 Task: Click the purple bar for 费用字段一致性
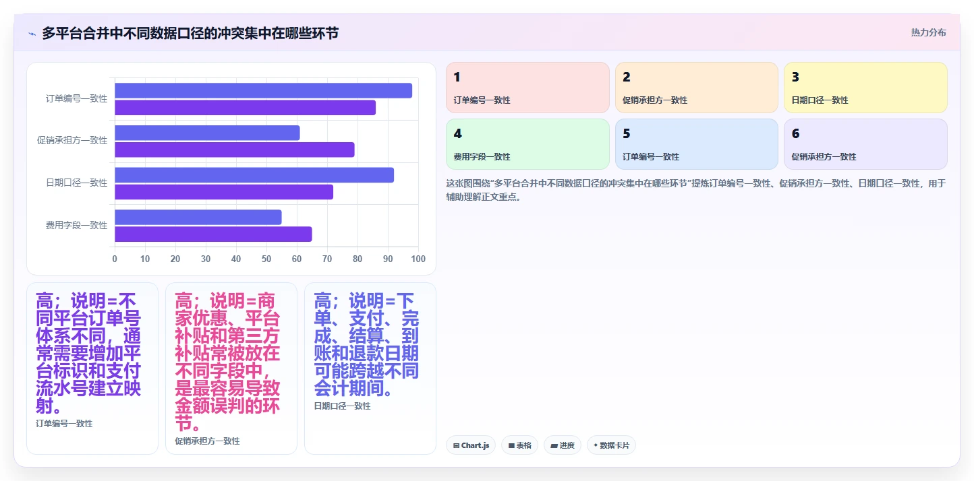213,234
